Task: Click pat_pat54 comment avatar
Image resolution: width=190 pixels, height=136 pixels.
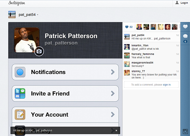Action: [127, 37]
